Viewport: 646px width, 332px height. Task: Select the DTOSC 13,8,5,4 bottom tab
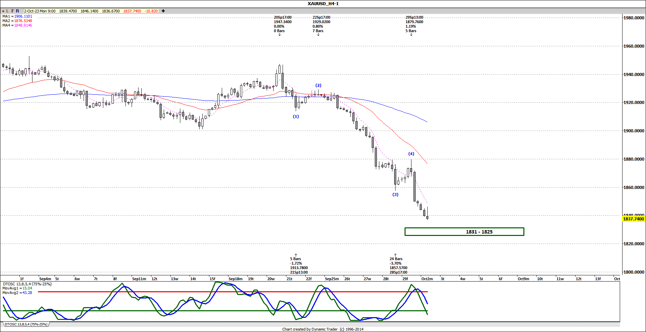click(26, 324)
